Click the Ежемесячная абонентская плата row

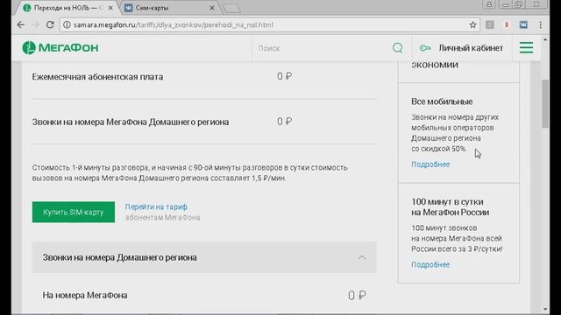[204, 76]
